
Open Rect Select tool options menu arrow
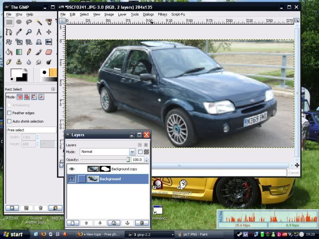tap(53, 89)
